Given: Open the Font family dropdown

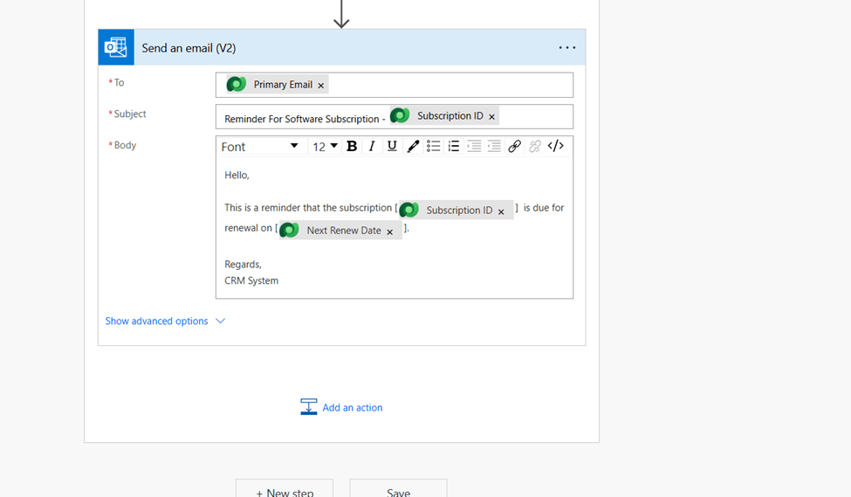Looking at the screenshot, I should (x=260, y=147).
